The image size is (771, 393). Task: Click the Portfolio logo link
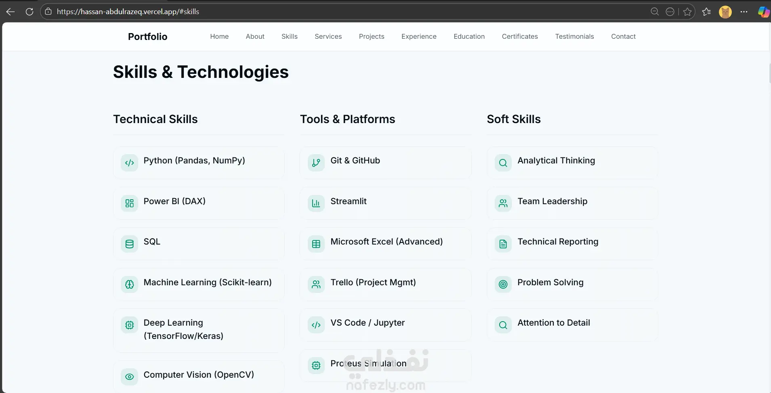pos(147,37)
